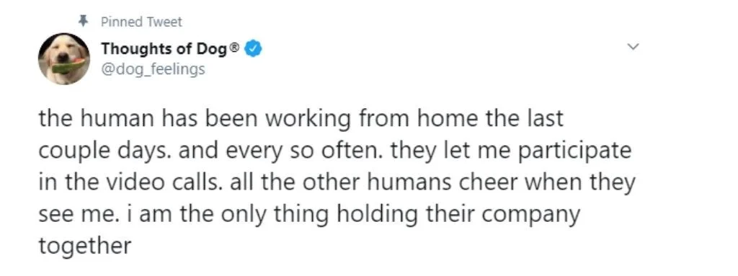Image resolution: width=738 pixels, height=276 pixels.
Task: Click the blue verified checkmark badge
Action: click(254, 48)
